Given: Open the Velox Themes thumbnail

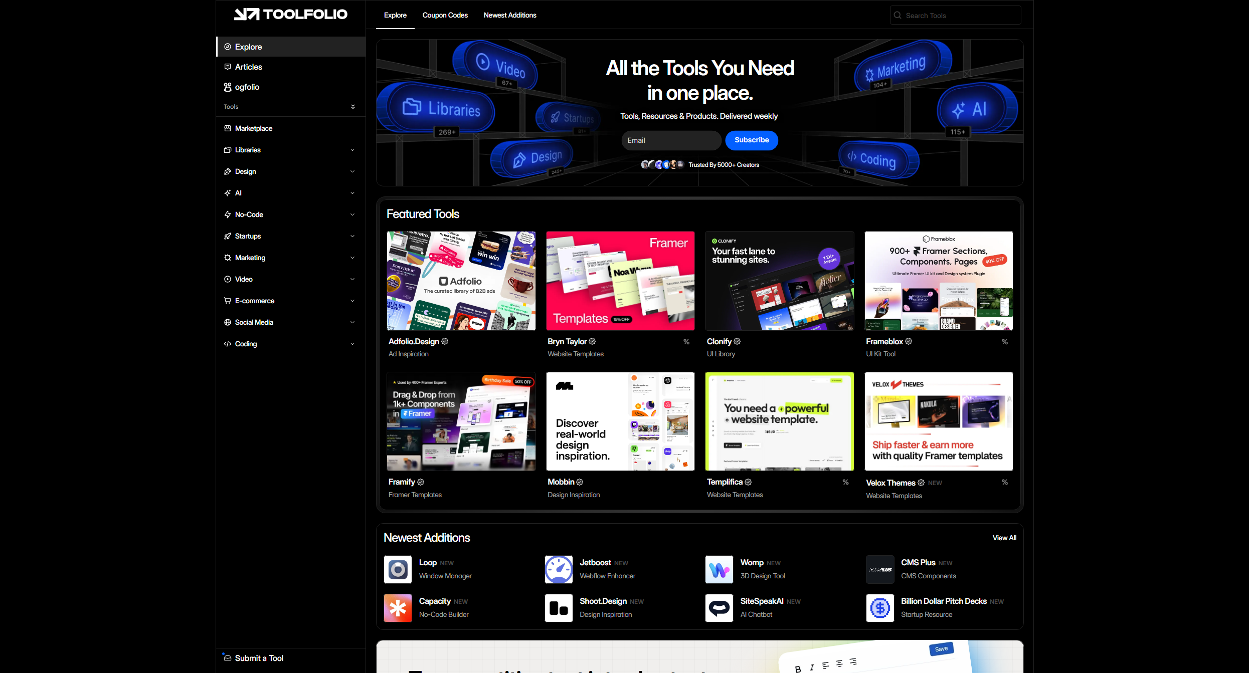Looking at the screenshot, I should click(939, 421).
